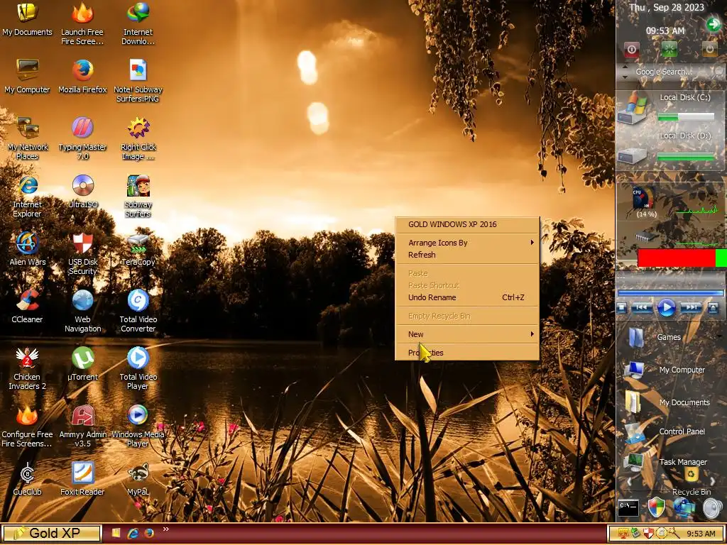Click the Google Search input field
Screen dimensions: 727x545
click(x=670, y=72)
